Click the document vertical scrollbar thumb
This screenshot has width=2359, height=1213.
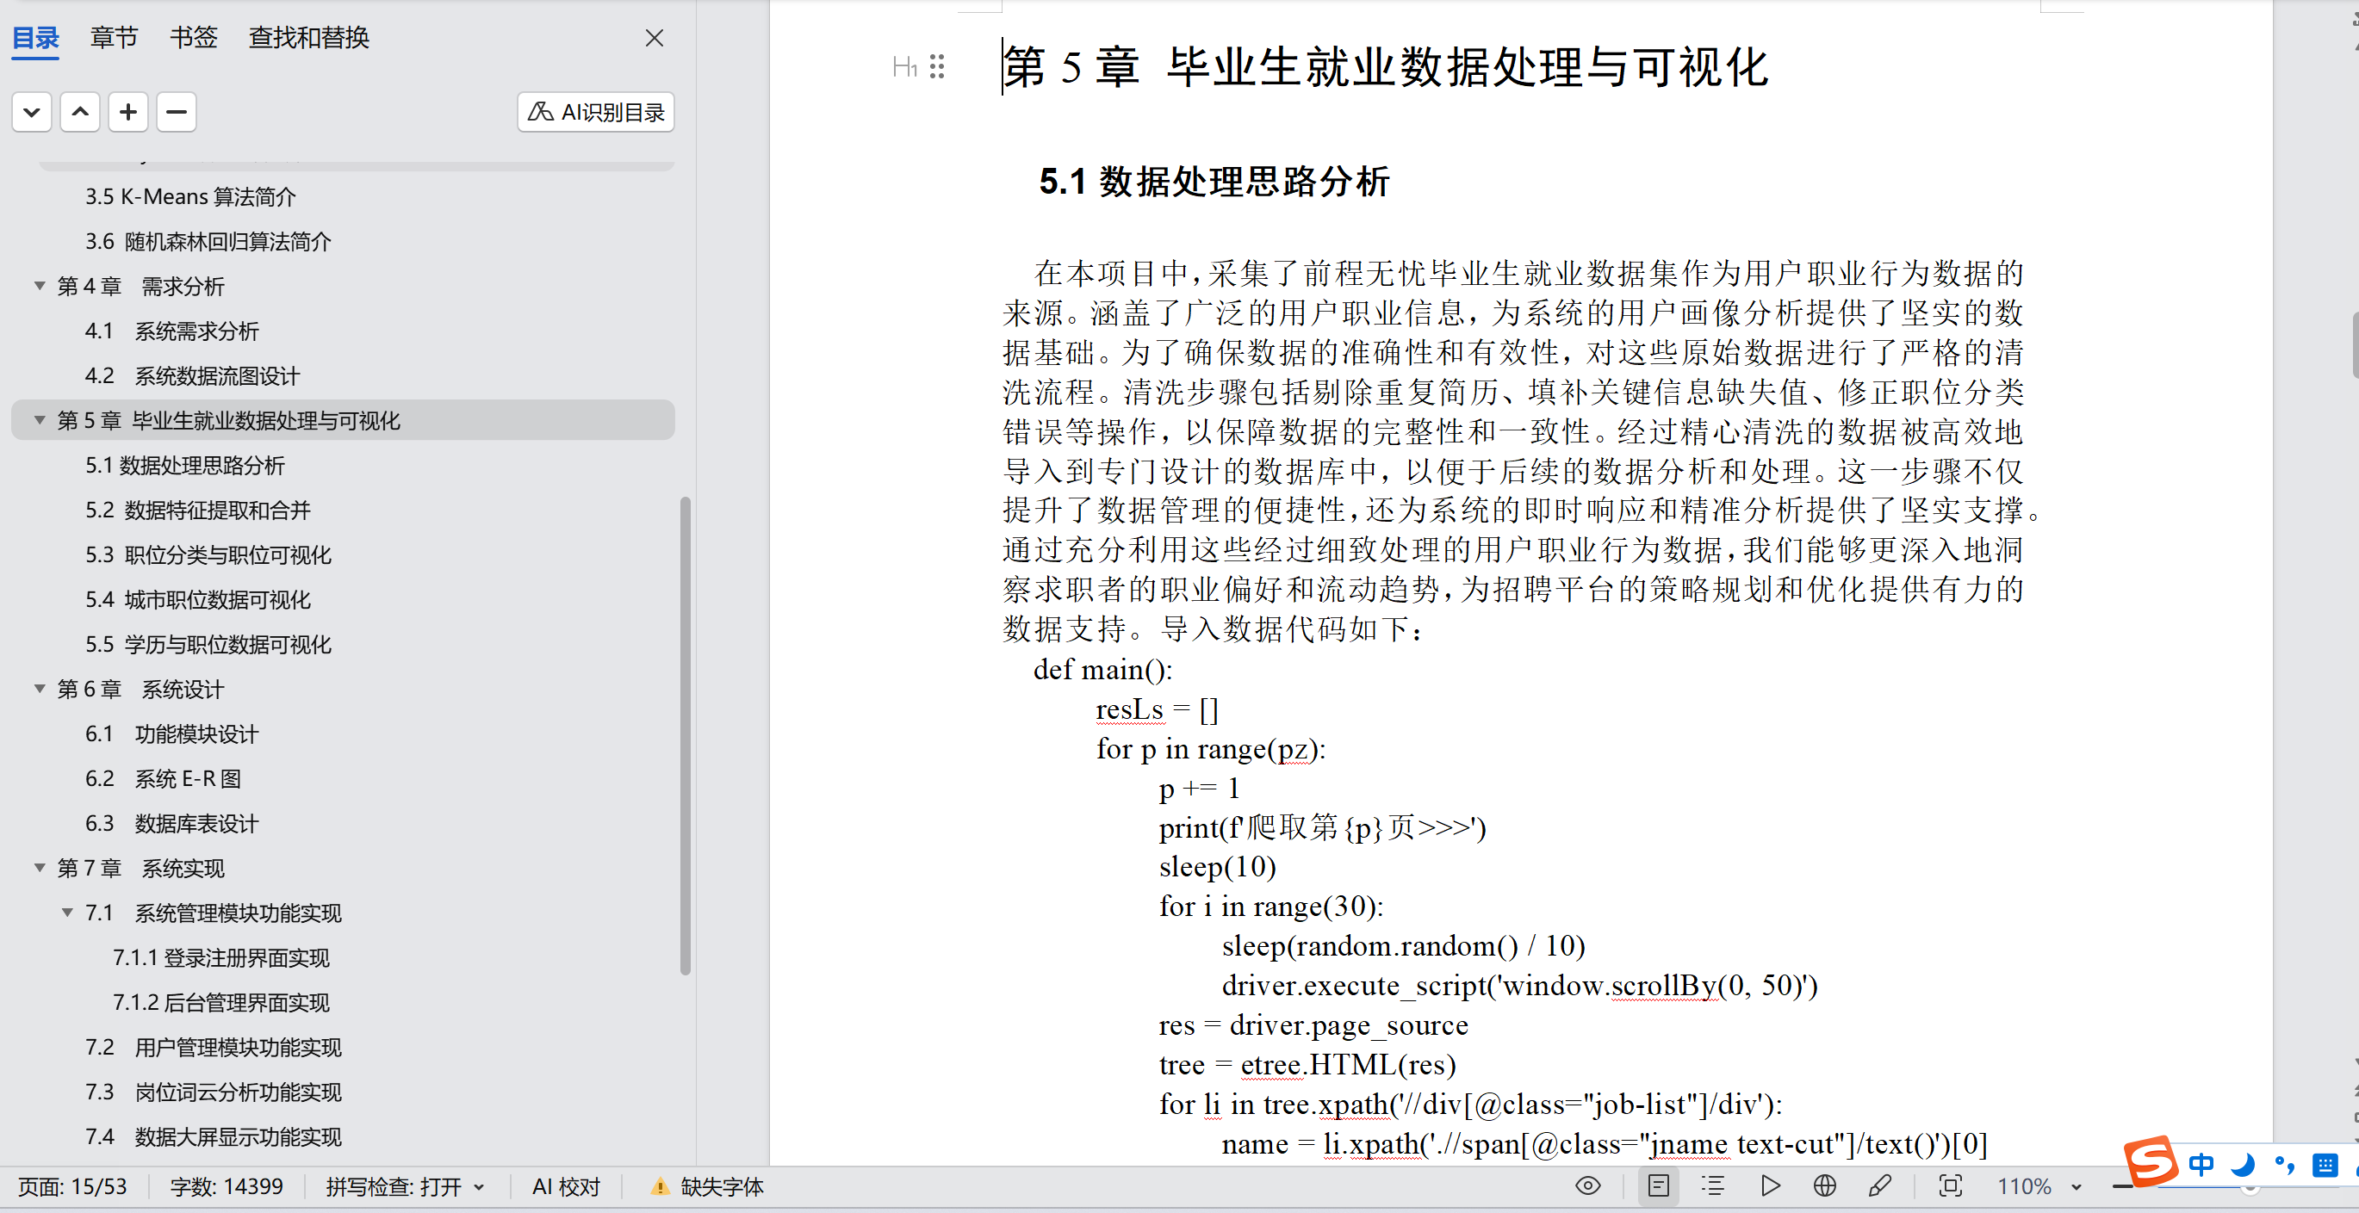click(x=2356, y=344)
